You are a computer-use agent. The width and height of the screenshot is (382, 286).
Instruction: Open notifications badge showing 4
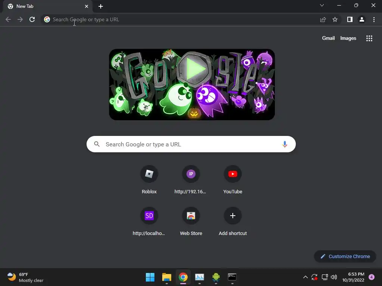point(372,277)
